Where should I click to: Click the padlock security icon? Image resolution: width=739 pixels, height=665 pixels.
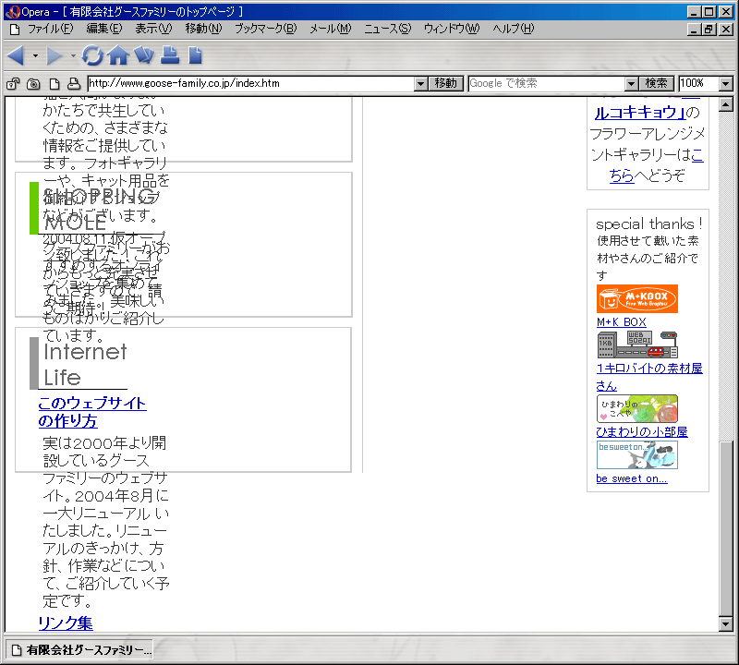(13, 84)
